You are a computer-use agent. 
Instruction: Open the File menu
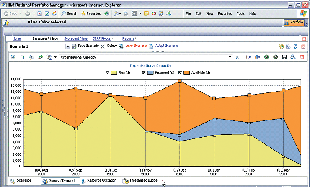coord(188,14)
